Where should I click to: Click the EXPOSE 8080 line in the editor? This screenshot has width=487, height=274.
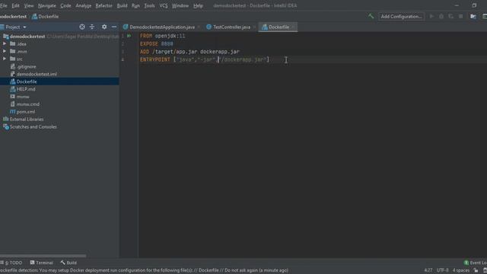(x=157, y=44)
